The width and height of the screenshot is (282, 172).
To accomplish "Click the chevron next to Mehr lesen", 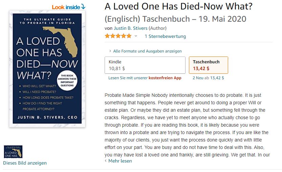I will point(106,161).
